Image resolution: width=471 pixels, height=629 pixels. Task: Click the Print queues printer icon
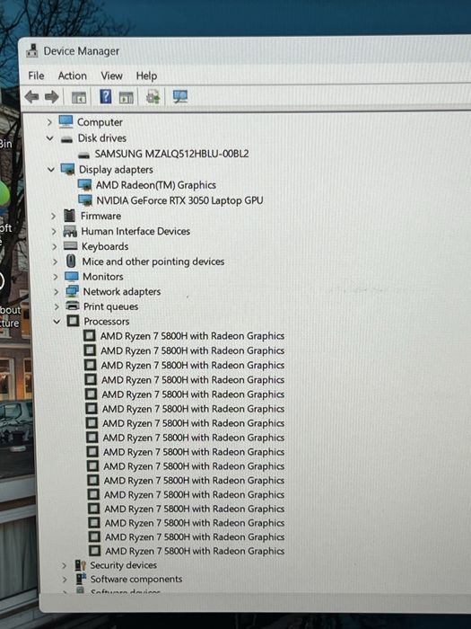73,306
